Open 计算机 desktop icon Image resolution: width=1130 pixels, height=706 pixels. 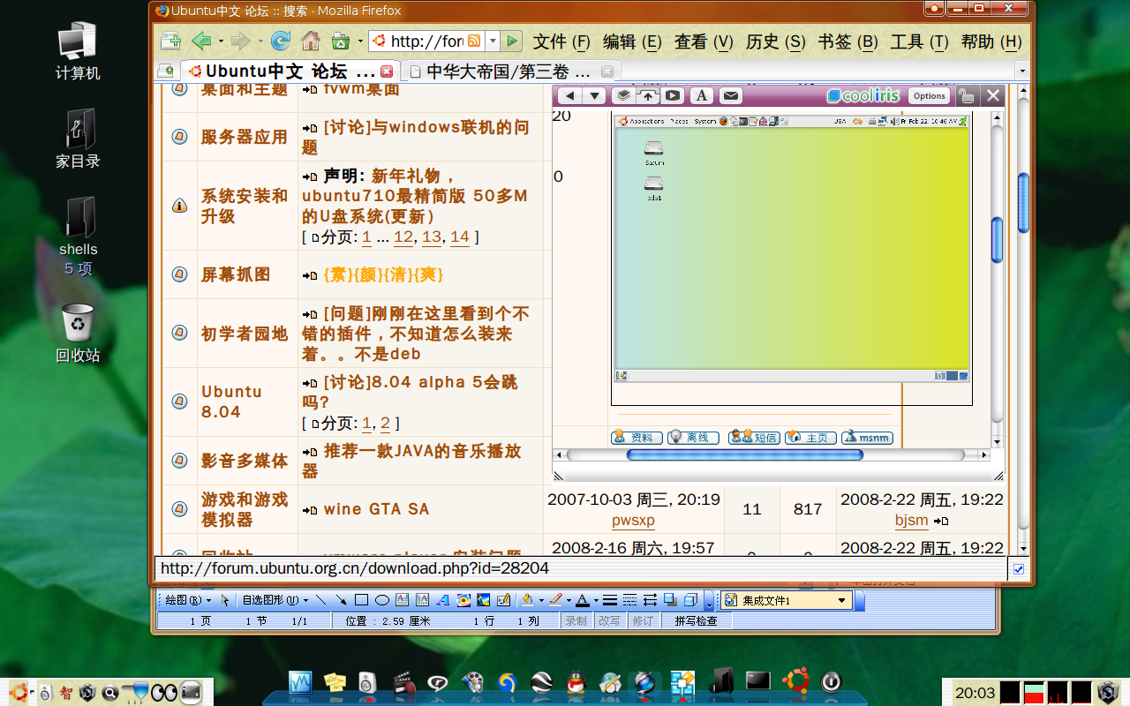tap(78, 51)
